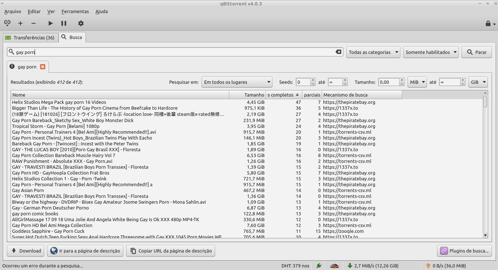Resume torrents with the play icon
This screenshot has width=498, height=270.
50,23
